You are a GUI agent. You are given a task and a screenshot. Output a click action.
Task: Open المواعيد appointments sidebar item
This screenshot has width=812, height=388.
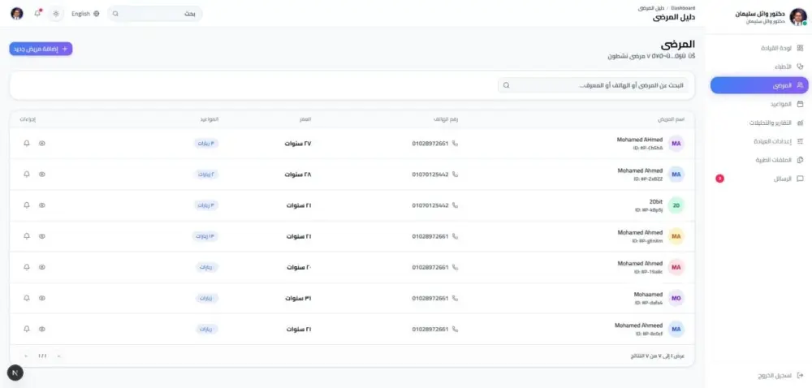[759, 104]
